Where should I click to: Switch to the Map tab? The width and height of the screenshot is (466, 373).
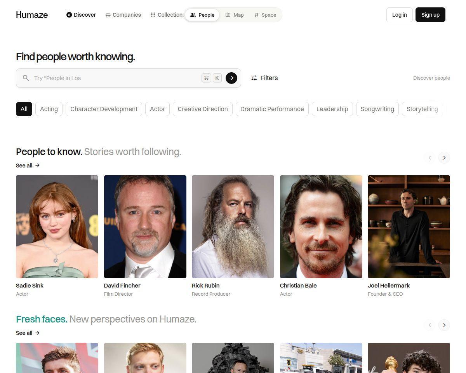point(235,15)
